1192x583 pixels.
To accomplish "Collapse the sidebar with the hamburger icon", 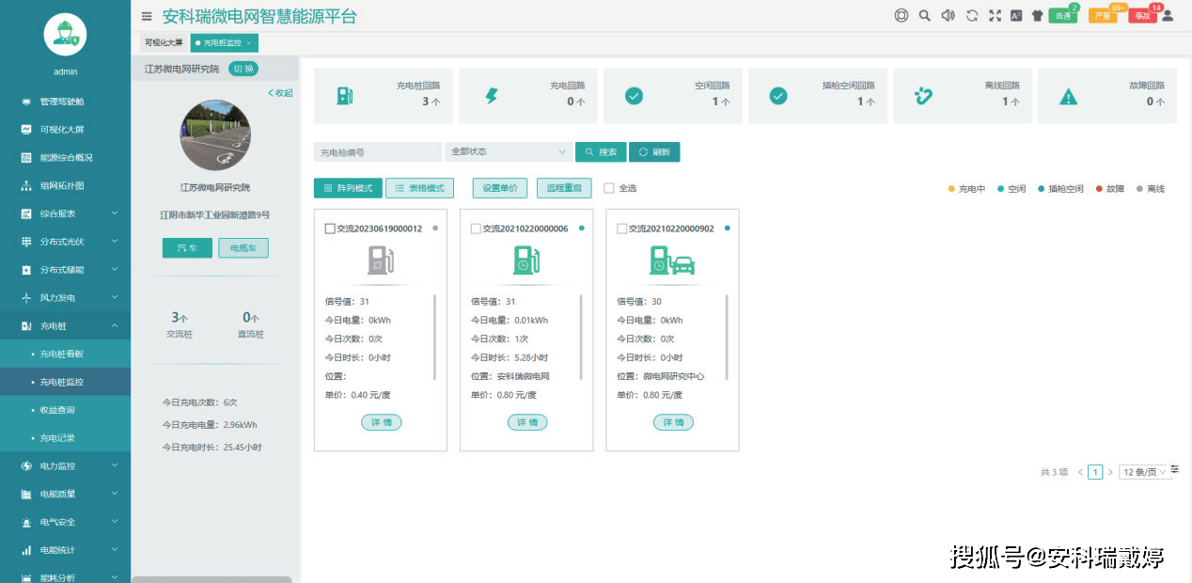I will (x=146, y=16).
